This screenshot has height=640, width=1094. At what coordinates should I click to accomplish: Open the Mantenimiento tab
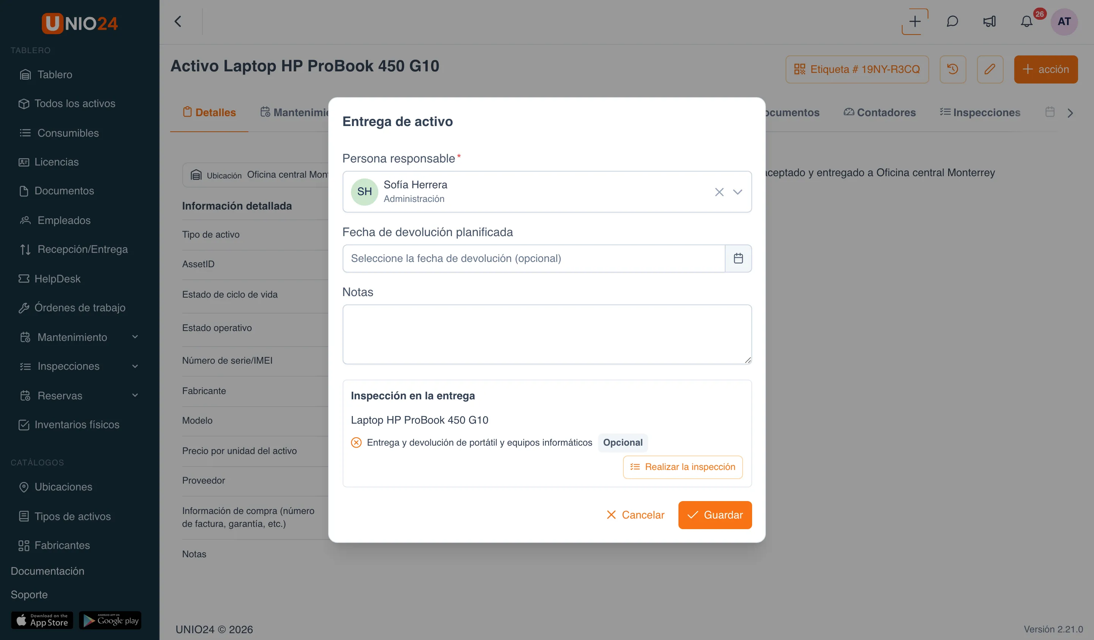294,112
